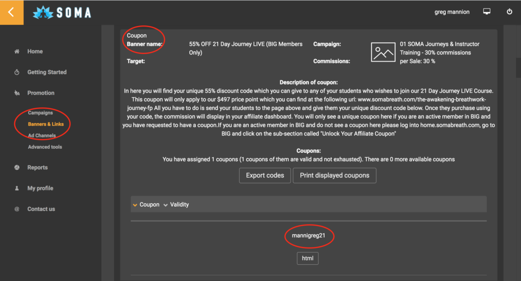Click the 'Banner name:' label
This screenshot has height=281, width=521.
coord(144,44)
